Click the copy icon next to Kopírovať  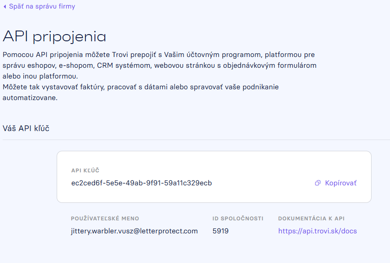tap(318, 183)
